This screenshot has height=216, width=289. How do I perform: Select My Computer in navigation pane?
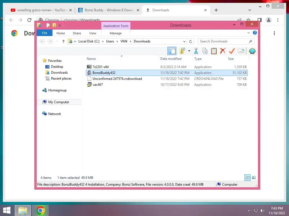59,102
